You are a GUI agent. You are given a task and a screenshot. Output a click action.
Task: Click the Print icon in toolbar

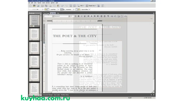pos(42,6)
